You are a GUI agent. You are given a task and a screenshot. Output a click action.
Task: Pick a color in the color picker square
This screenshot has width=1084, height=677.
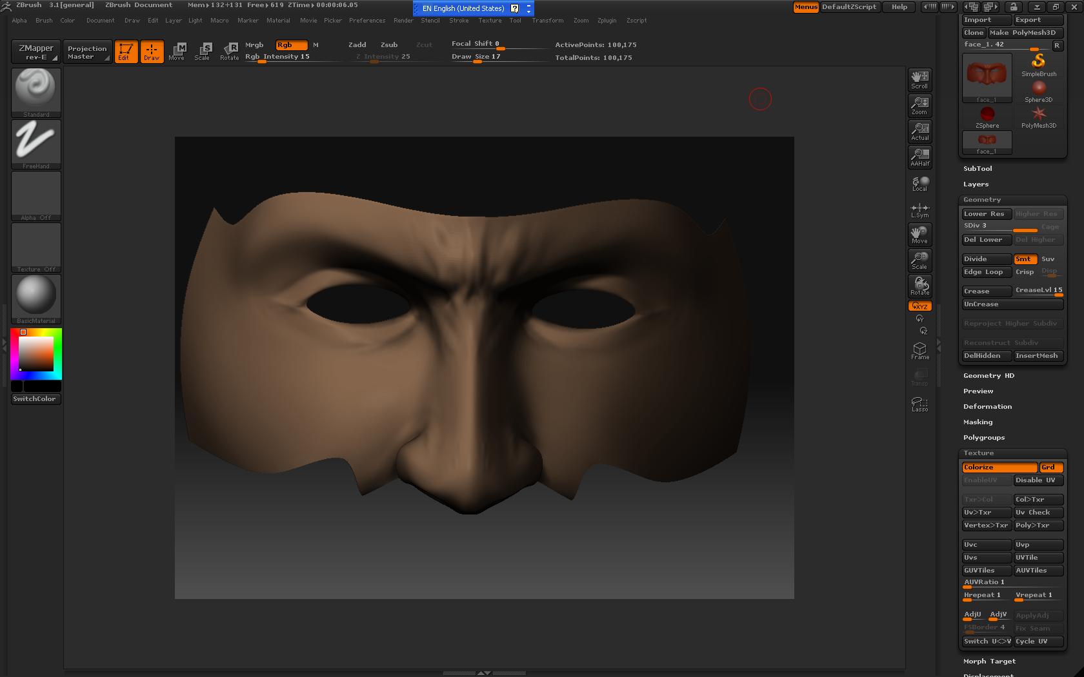(x=35, y=354)
